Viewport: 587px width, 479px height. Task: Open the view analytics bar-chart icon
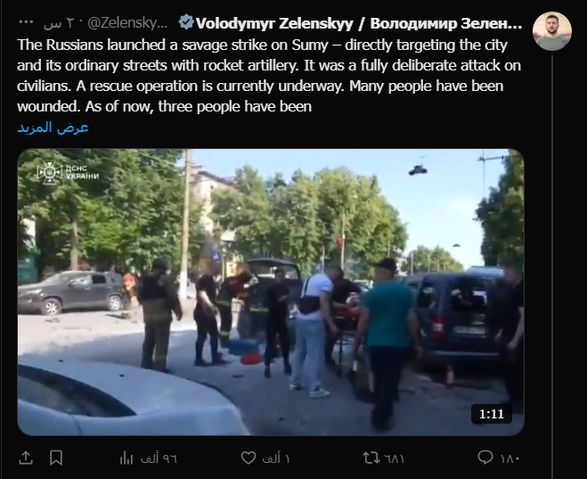pyautogui.click(x=126, y=458)
